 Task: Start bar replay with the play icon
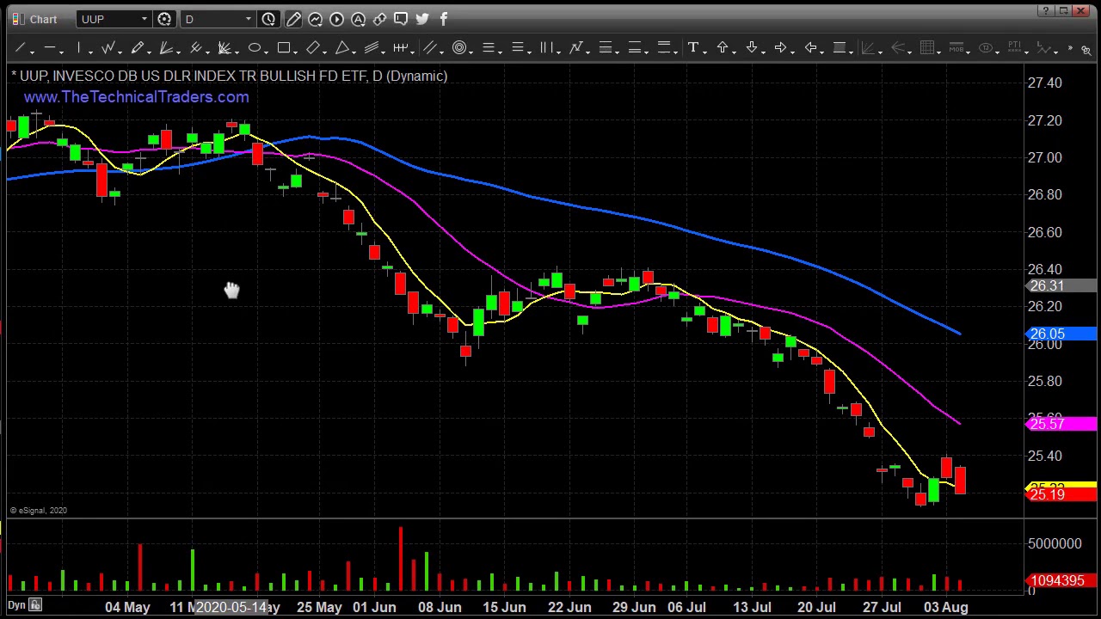tap(337, 19)
